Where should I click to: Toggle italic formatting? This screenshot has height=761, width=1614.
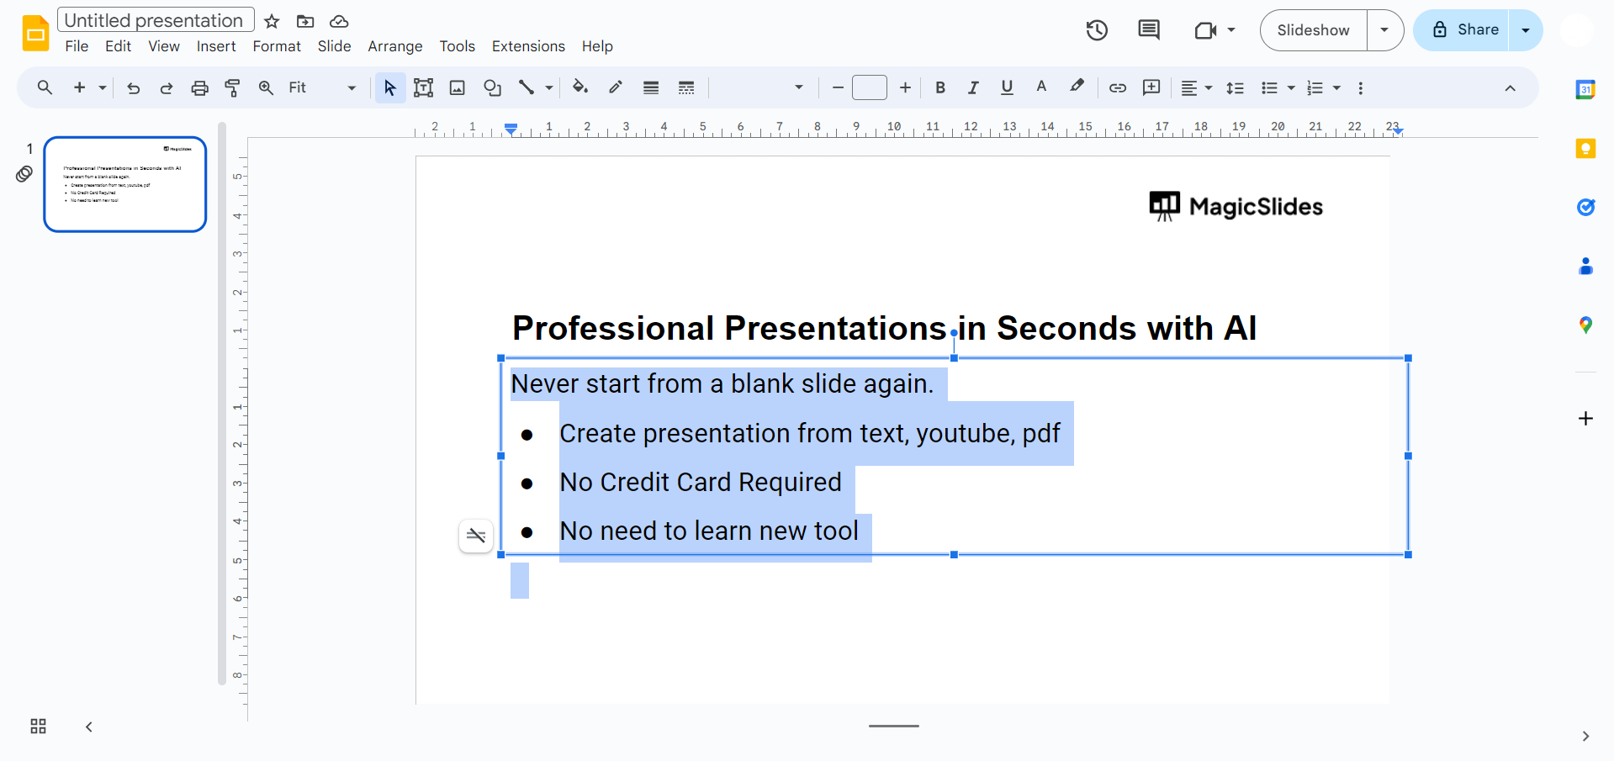[x=973, y=87]
